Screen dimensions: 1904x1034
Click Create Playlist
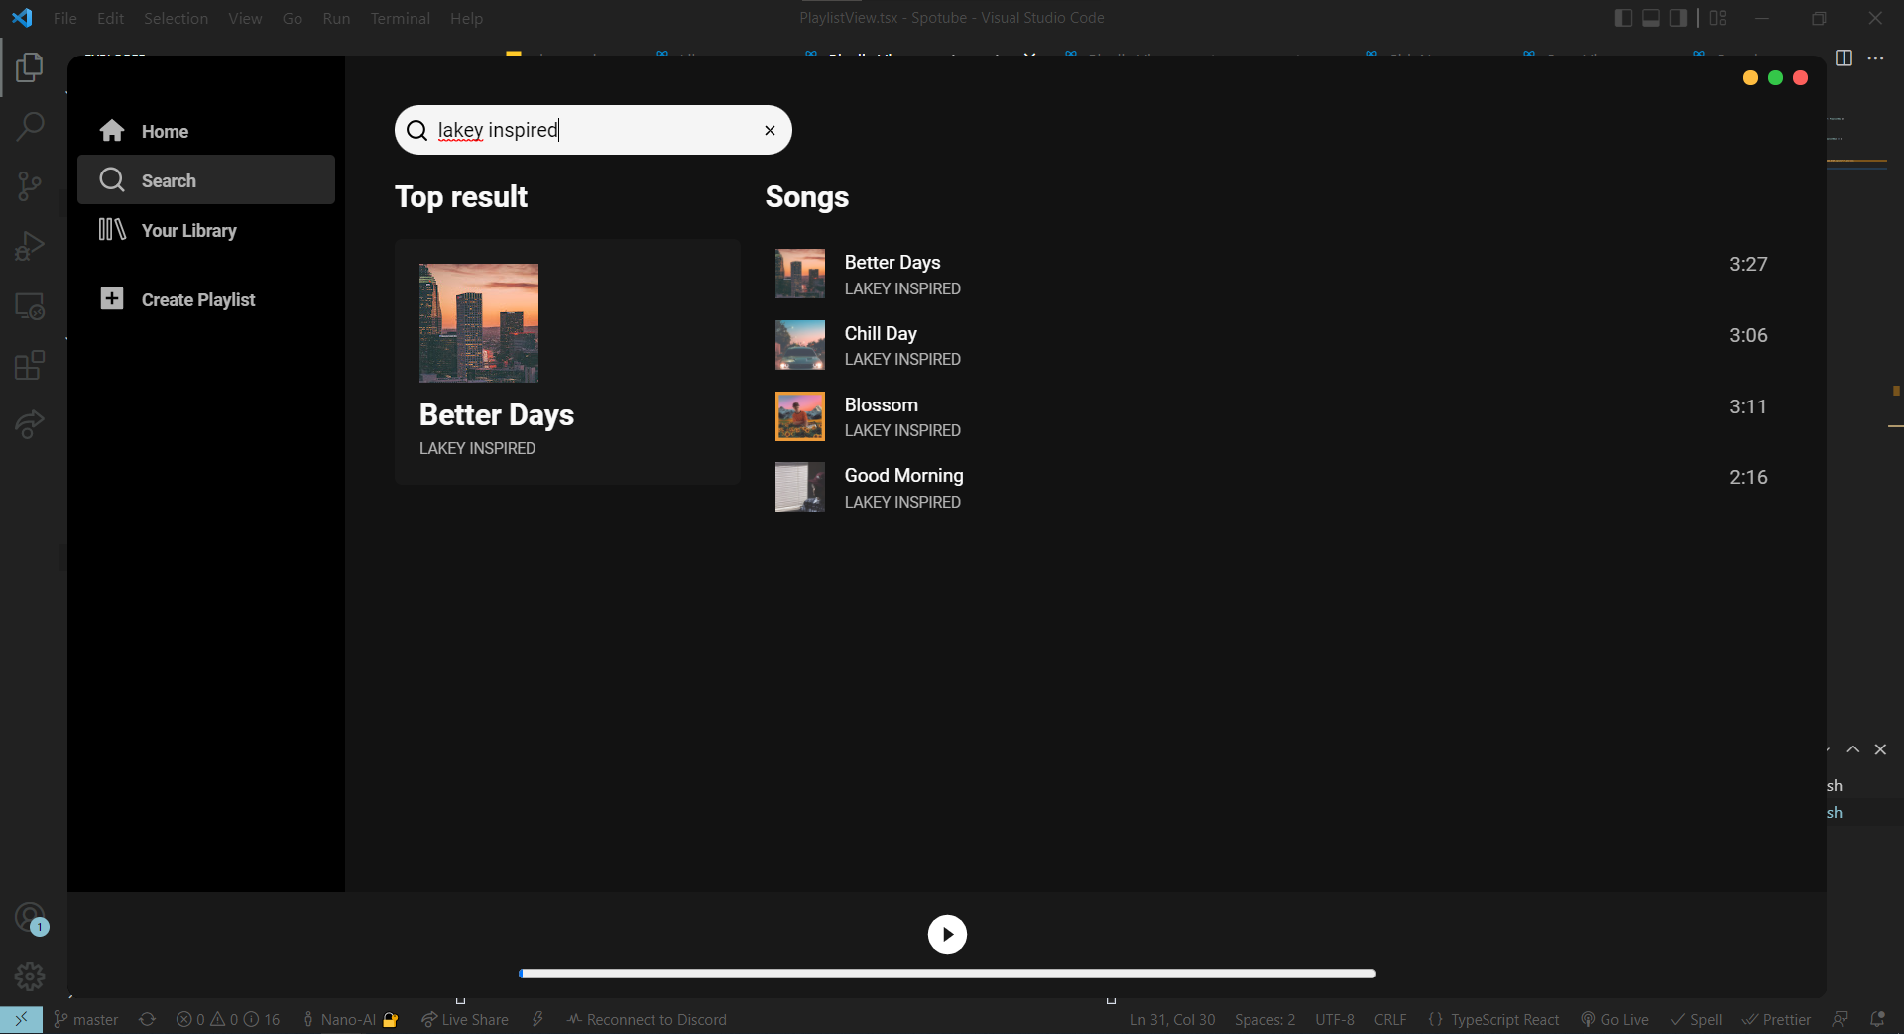click(x=197, y=298)
